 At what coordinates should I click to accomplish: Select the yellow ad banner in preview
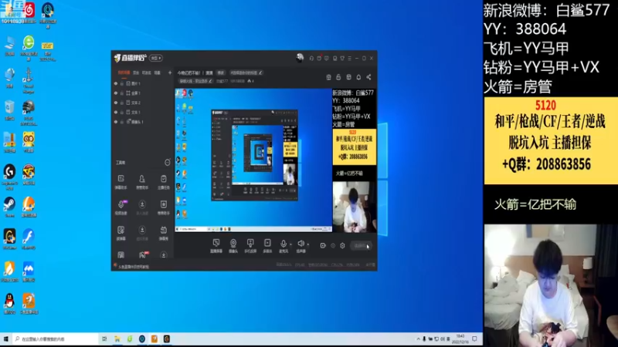click(354, 147)
